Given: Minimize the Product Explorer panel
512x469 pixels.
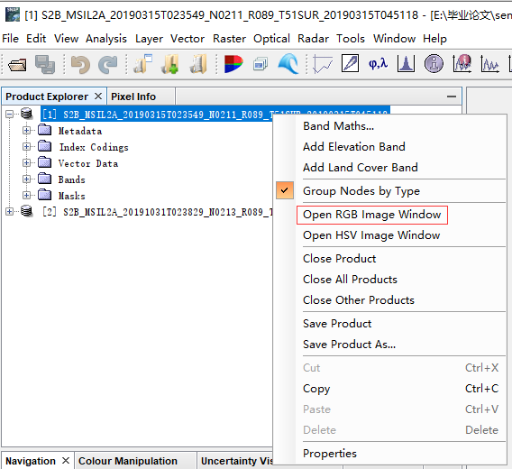Looking at the screenshot, I should (x=452, y=97).
